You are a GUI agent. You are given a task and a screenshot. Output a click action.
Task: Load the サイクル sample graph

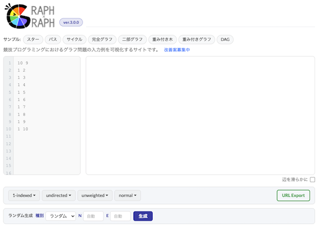point(74,40)
